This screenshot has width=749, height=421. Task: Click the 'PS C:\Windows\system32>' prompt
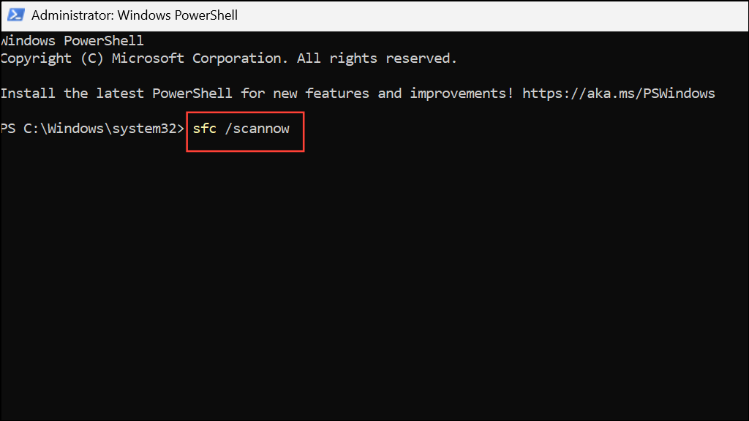pyautogui.click(x=92, y=129)
